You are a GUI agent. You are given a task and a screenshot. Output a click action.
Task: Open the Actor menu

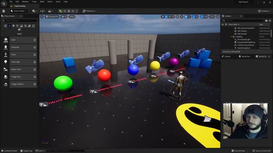(x=58, y=2)
